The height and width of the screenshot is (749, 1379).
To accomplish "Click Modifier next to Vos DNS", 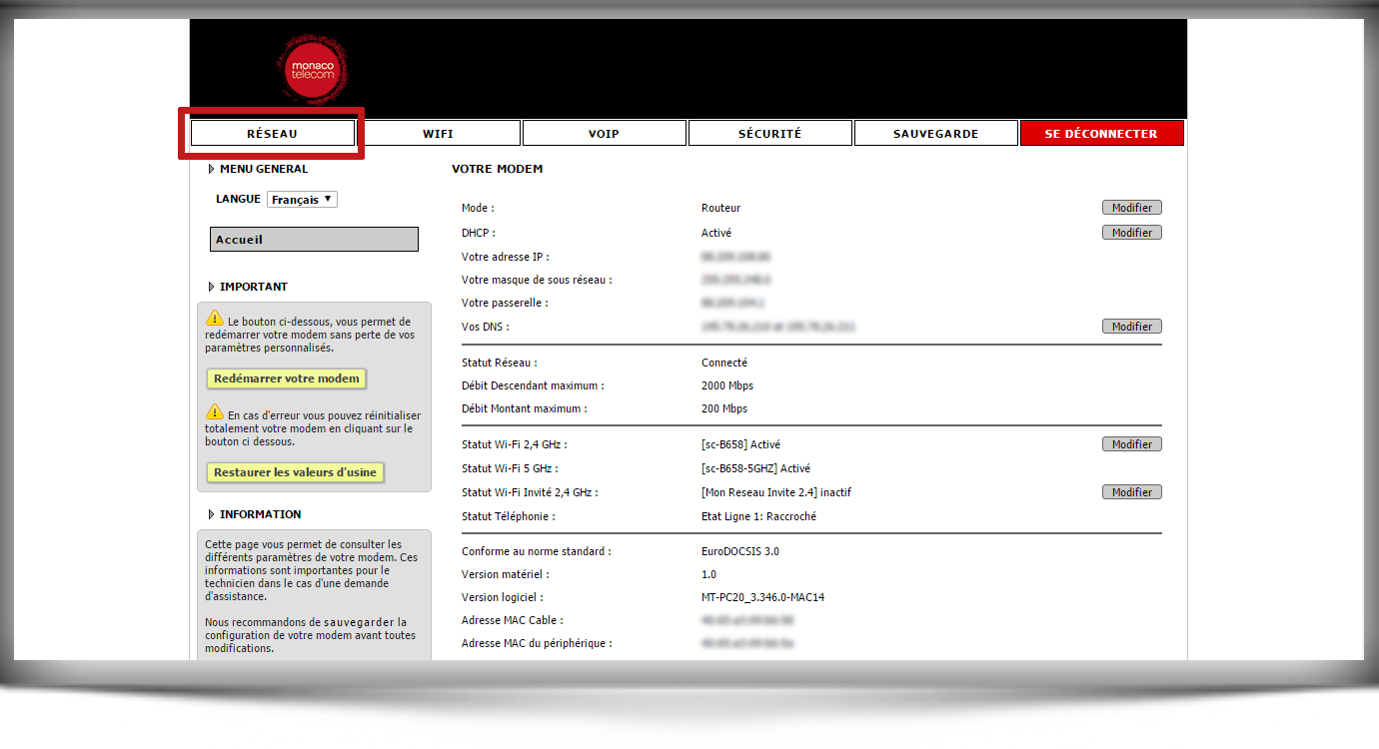I will point(1132,326).
